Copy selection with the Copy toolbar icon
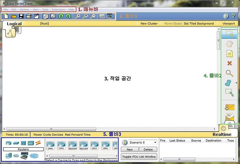Image resolution: width=240 pixels, height=164 pixels. (45, 16)
